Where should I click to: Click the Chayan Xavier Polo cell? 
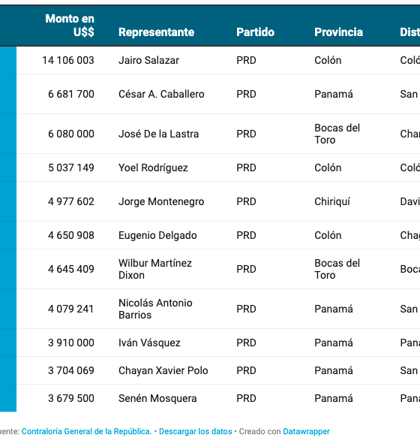click(163, 370)
